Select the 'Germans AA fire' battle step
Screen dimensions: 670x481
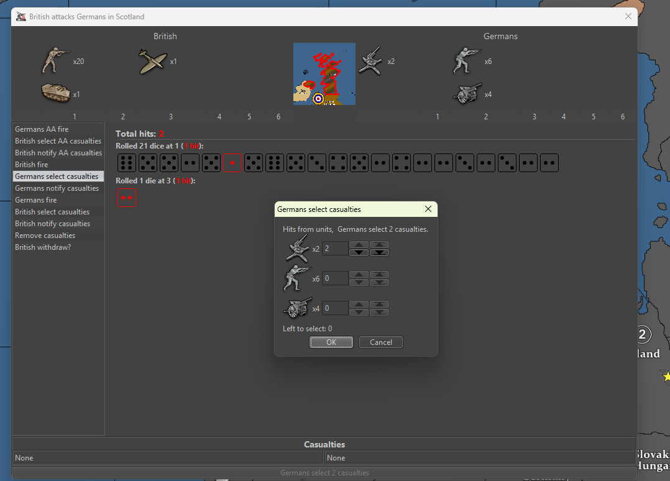[42, 129]
